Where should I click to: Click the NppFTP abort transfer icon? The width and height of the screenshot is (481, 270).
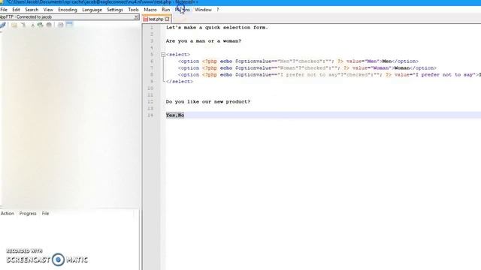click(x=49, y=25)
